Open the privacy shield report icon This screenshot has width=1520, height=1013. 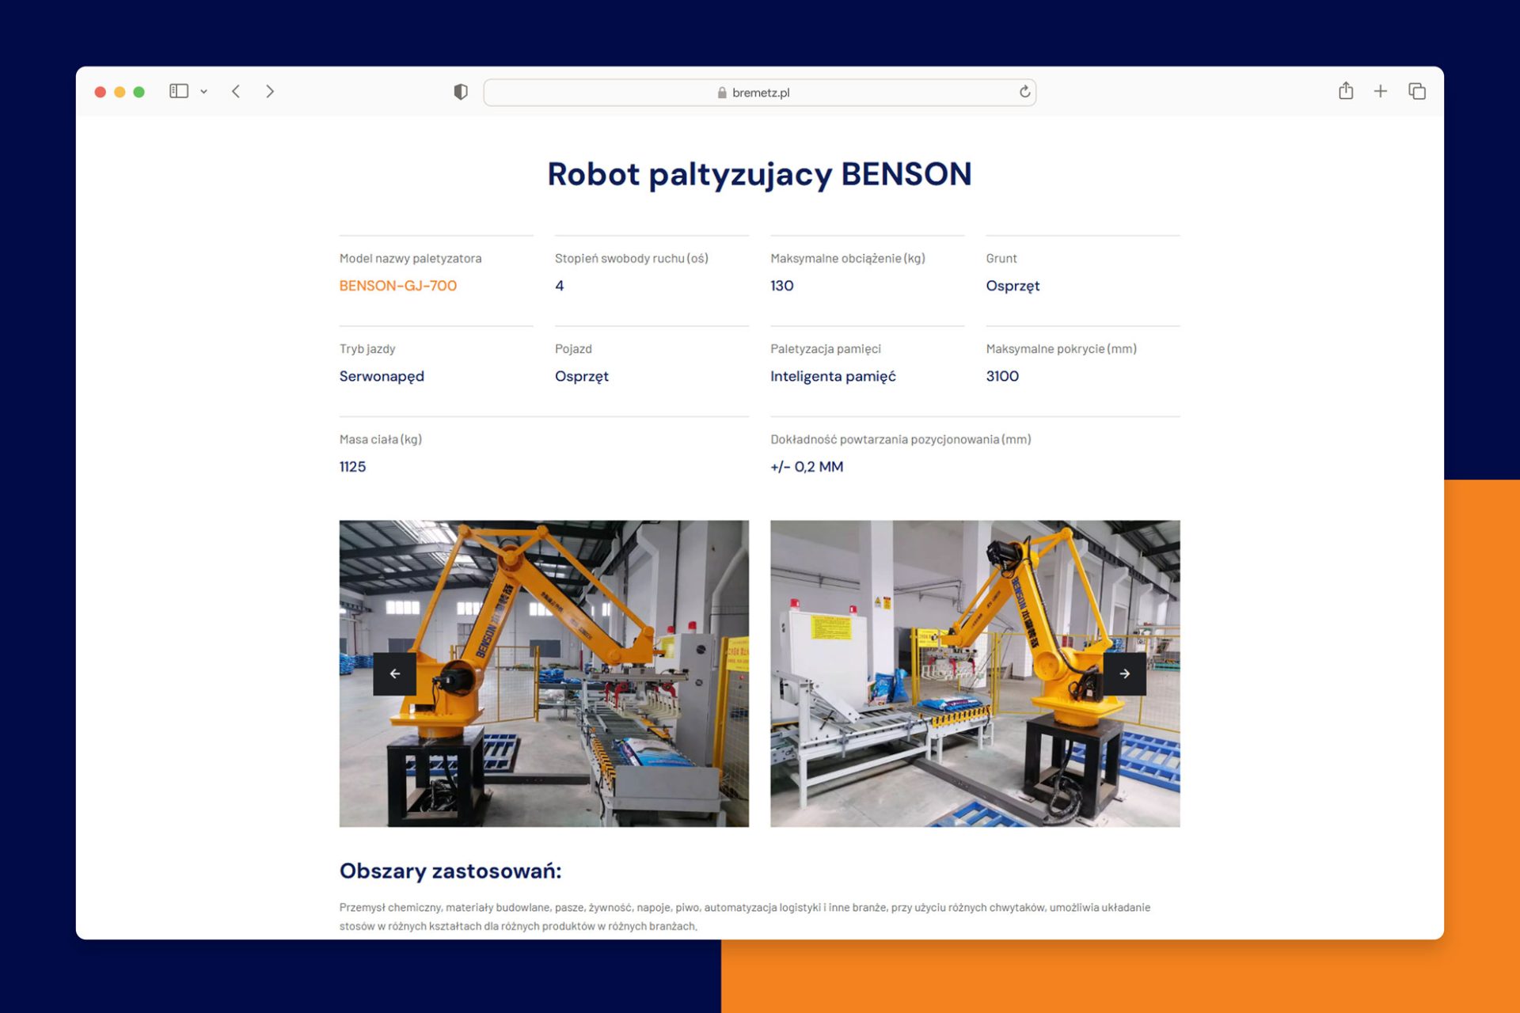461,92
